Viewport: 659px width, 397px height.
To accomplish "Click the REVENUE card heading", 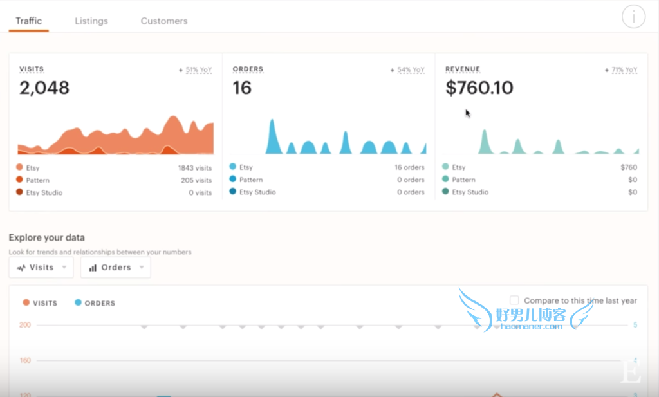I will point(463,69).
